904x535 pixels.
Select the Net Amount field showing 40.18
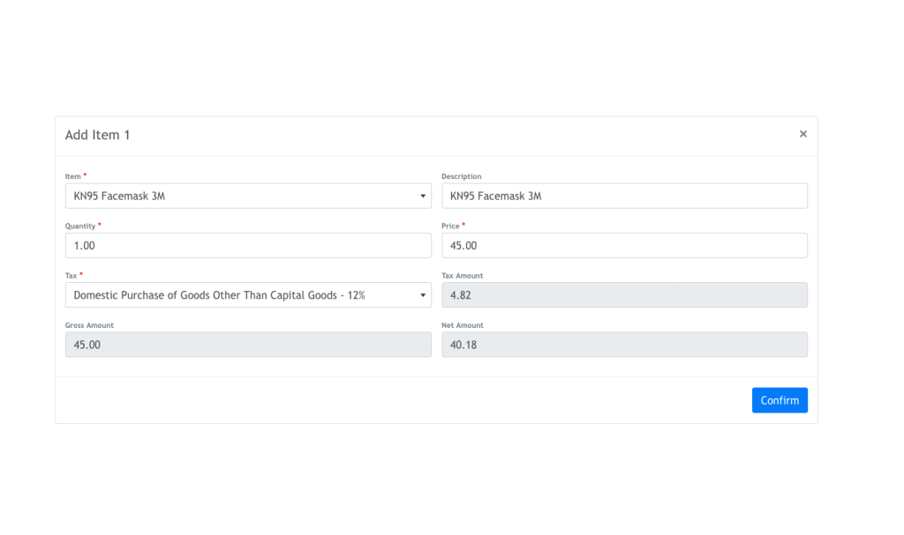[x=624, y=345]
